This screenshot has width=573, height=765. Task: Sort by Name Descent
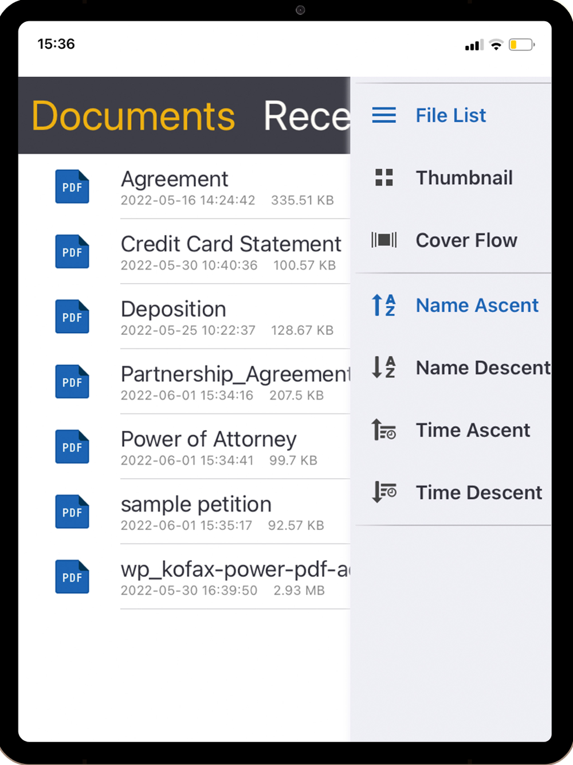[x=453, y=367]
